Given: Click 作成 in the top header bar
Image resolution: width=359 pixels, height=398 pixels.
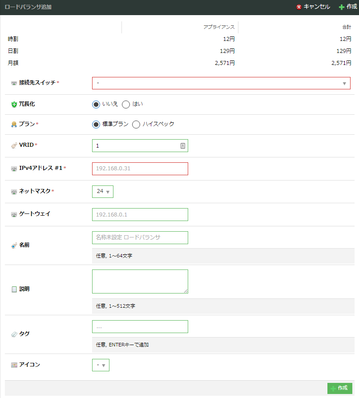Looking at the screenshot, I should point(348,7).
